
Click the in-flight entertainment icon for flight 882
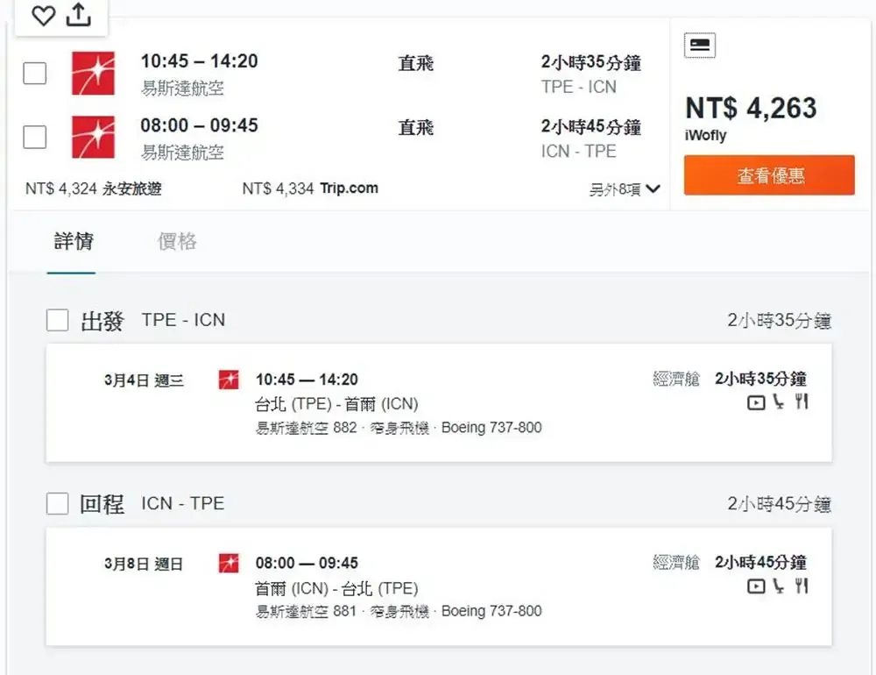[x=755, y=402]
